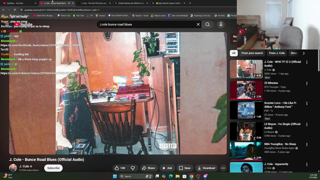Download the Bunce Road Blues video

tap(206, 168)
